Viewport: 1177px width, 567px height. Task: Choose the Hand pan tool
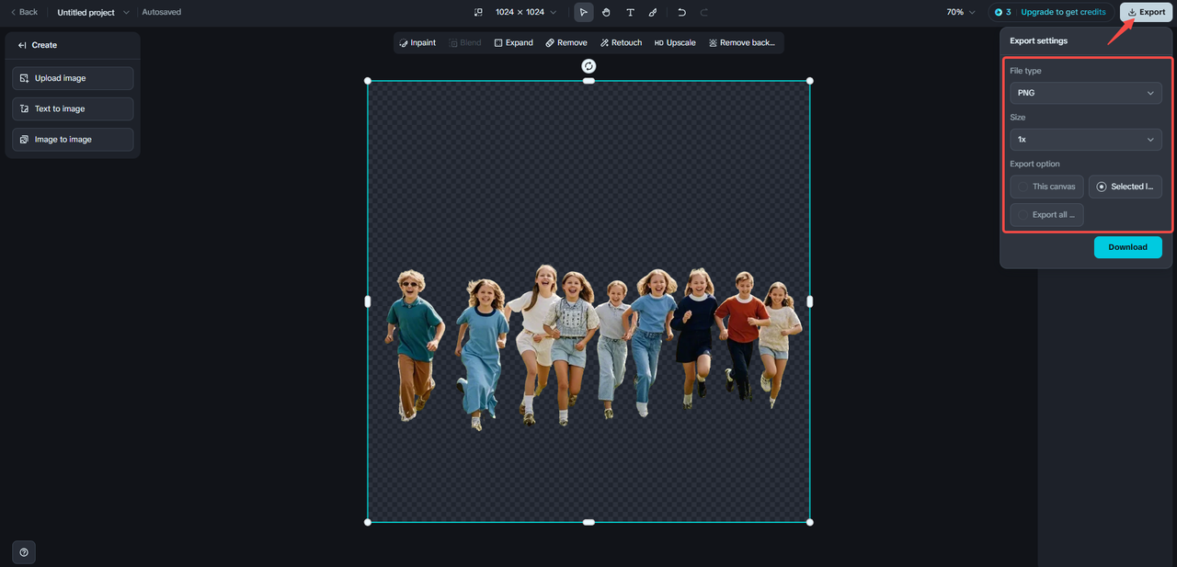point(607,12)
